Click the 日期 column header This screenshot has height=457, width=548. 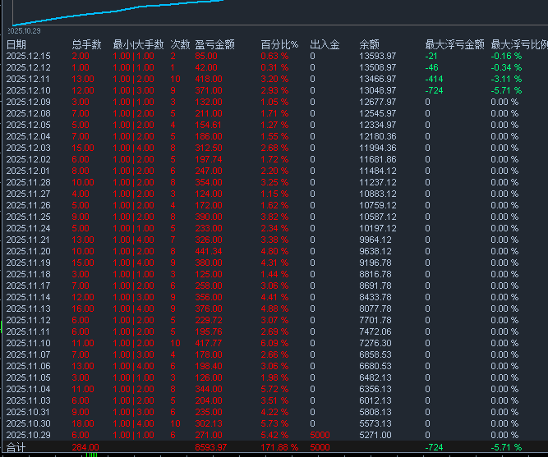click(x=16, y=44)
